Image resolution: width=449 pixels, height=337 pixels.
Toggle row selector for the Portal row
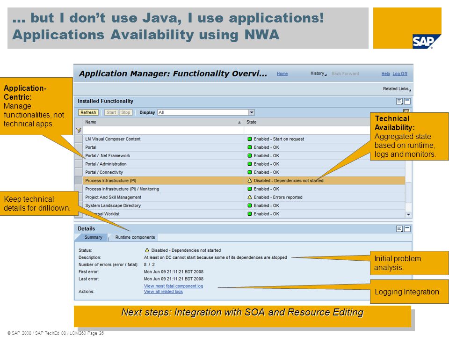click(x=79, y=147)
